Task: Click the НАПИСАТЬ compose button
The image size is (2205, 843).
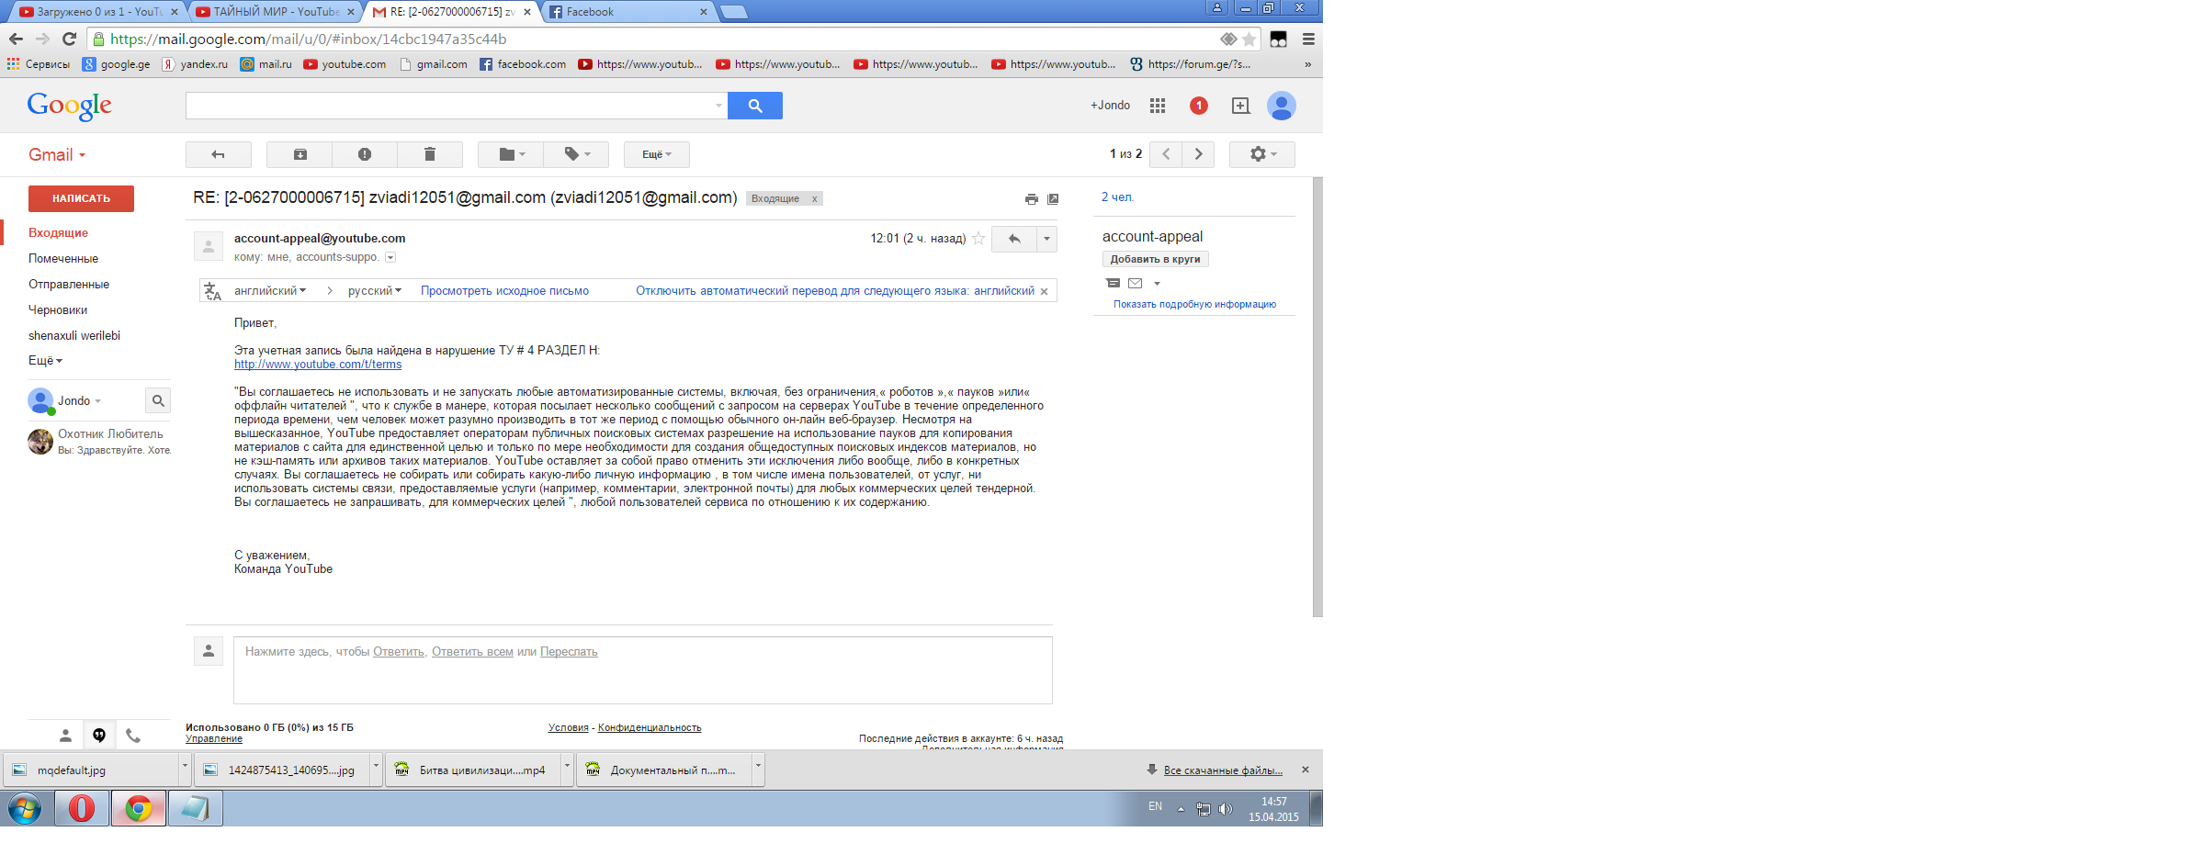Action: pos(81,198)
